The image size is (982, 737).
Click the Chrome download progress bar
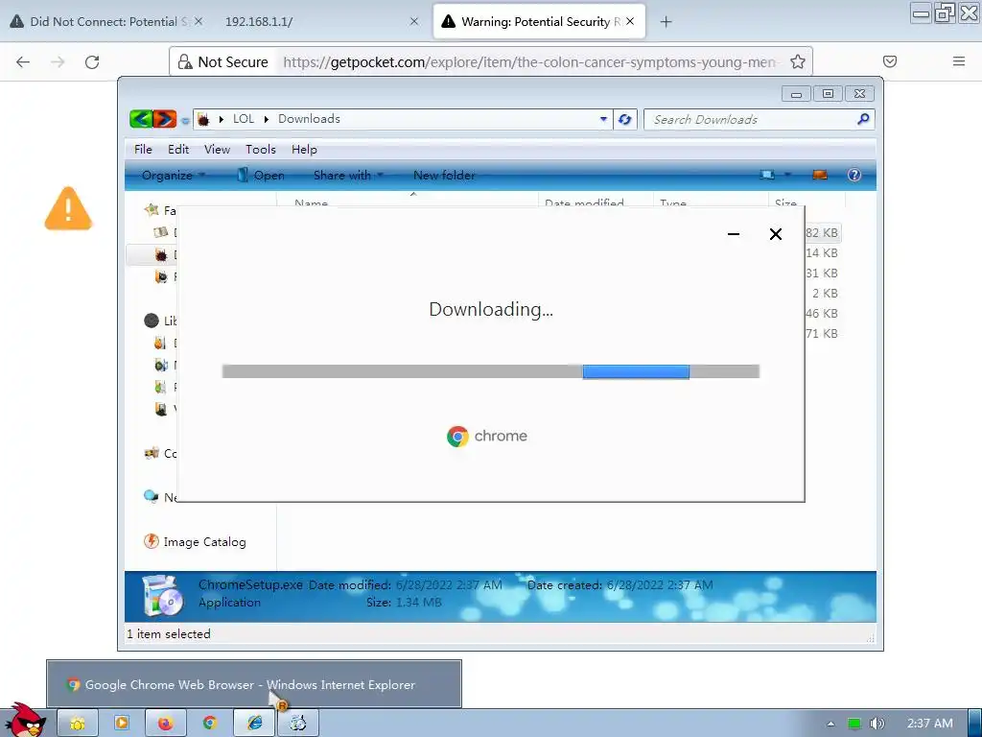coord(491,371)
